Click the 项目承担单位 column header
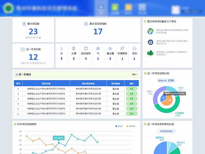205x154 pixels. click(x=88, y=83)
